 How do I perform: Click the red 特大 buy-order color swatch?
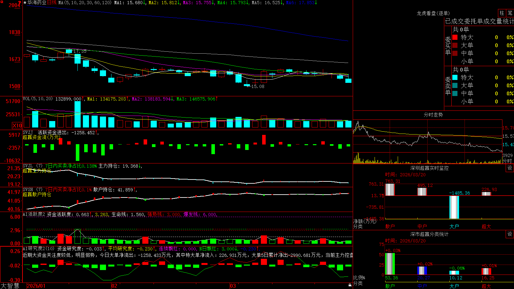455,37
